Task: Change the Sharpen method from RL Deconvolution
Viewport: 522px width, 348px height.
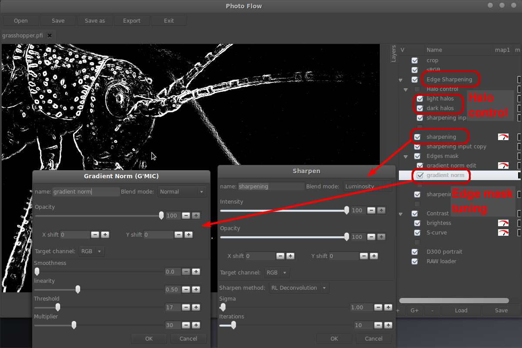Action: [x=299, y=288]
